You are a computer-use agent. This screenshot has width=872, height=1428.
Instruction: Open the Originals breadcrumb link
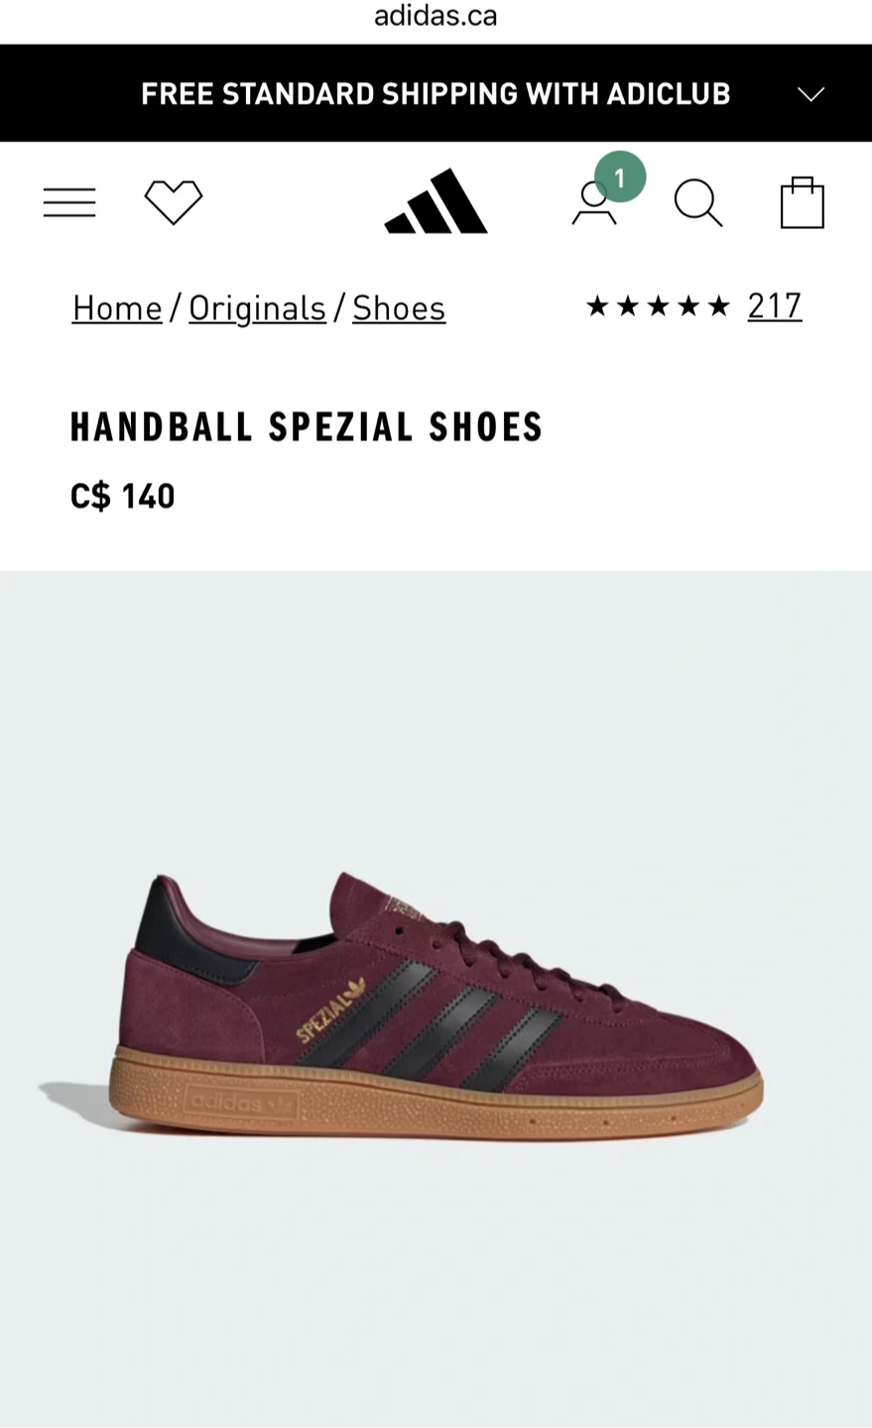(x=257, y=308)
